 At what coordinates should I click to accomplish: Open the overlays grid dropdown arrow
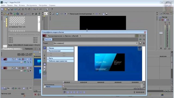(100, 14)
